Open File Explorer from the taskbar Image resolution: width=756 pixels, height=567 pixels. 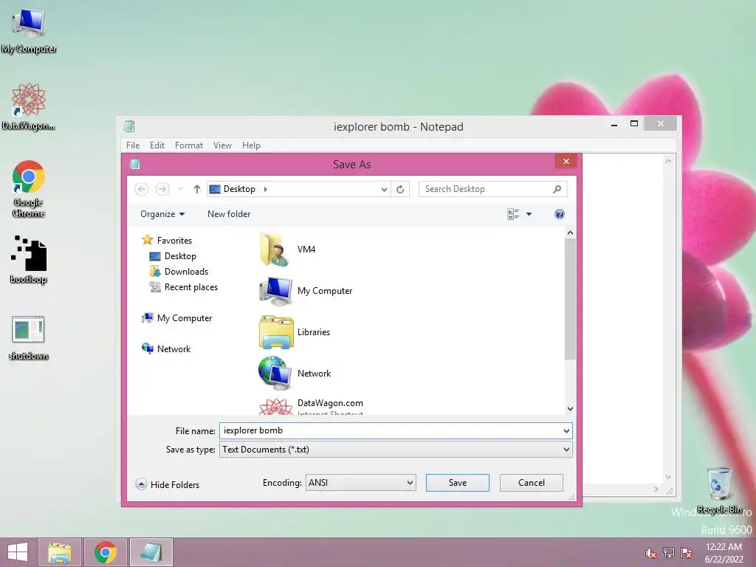click(60, 552)
